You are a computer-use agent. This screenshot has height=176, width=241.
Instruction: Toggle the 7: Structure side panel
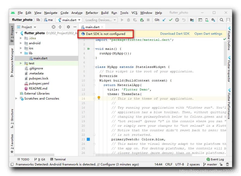(12, 118)
